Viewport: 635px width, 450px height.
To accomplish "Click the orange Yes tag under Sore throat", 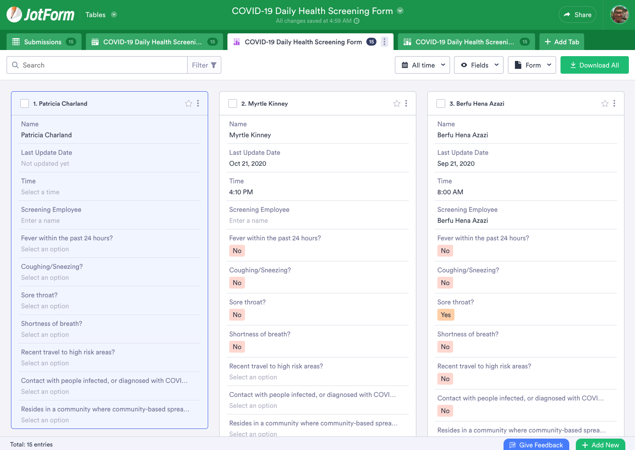I will pyautogui.click(x=446, y=315).
